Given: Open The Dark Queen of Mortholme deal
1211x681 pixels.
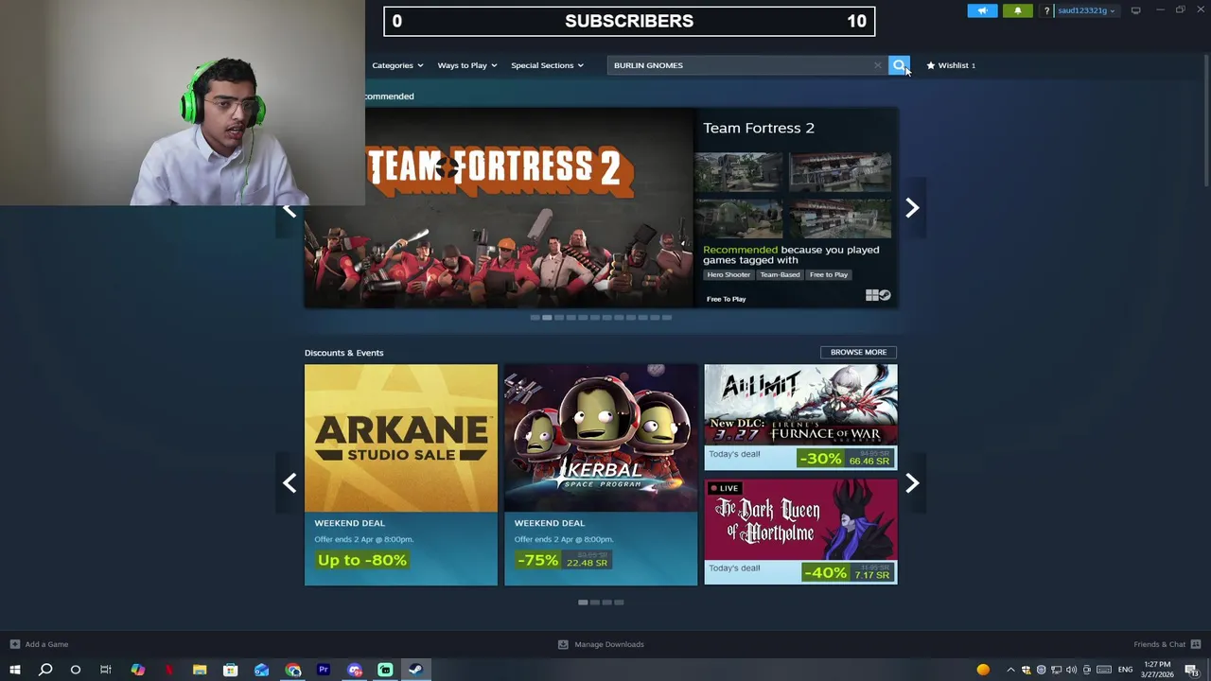Looking at the screenshot, I should coord(800,532).
